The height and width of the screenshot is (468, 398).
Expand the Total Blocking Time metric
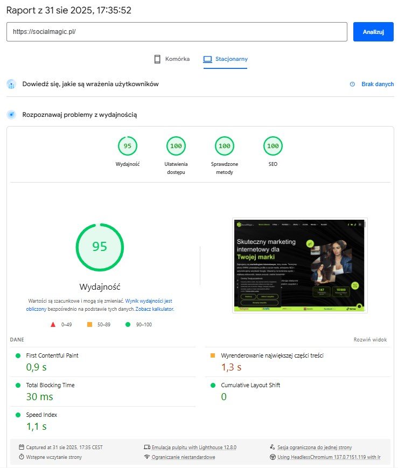point(50,385)
